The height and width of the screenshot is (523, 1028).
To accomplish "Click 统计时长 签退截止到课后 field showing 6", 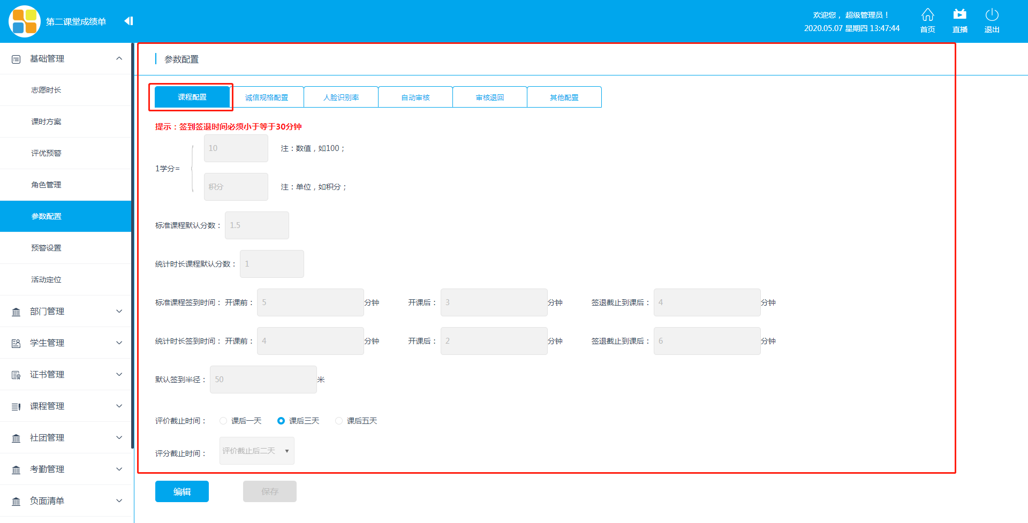I will (x=707, y=341).
